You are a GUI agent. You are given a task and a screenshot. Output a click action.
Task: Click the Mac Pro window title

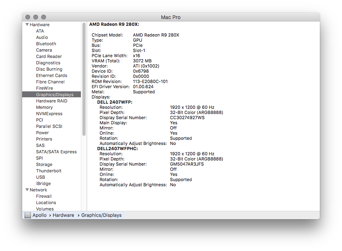point(171,17)
